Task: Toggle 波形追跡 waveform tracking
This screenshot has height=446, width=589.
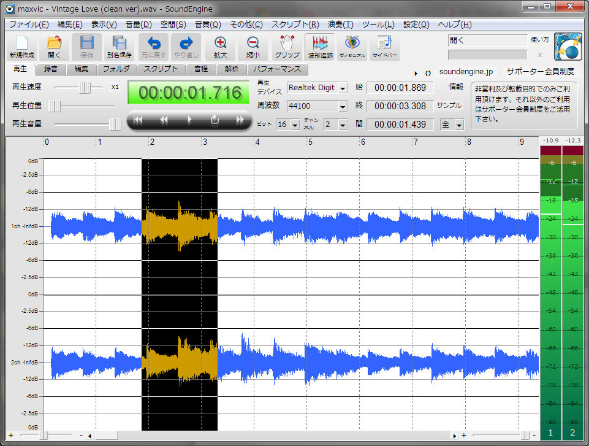Action: [x=320, y=47]
